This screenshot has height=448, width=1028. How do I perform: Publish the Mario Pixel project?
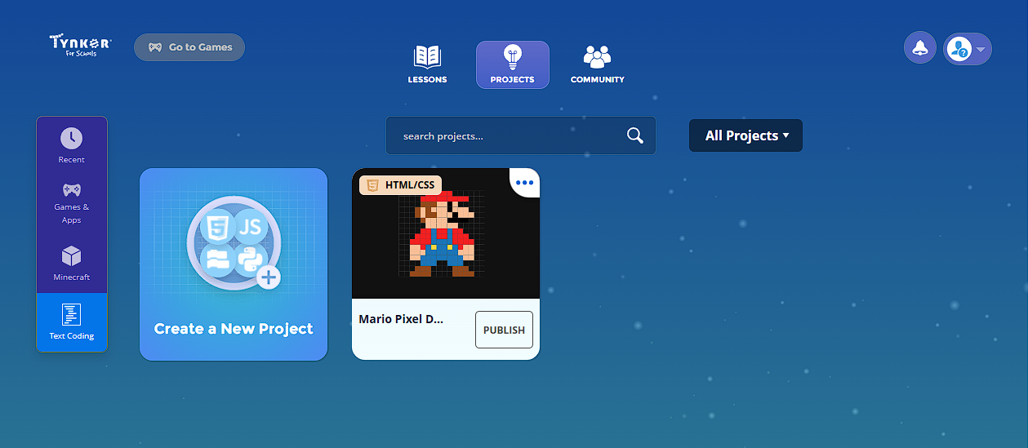pyautogui.click(x=504, y=330)
